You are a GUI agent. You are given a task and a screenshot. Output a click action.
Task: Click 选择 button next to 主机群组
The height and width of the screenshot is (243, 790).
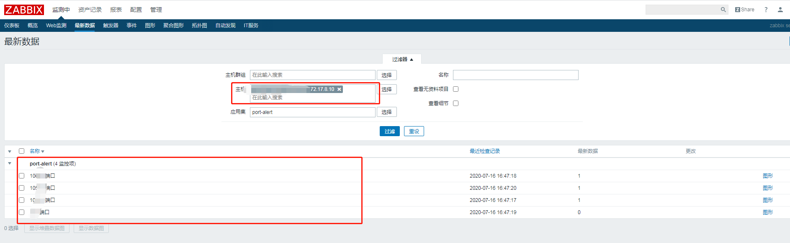(386, 75)
